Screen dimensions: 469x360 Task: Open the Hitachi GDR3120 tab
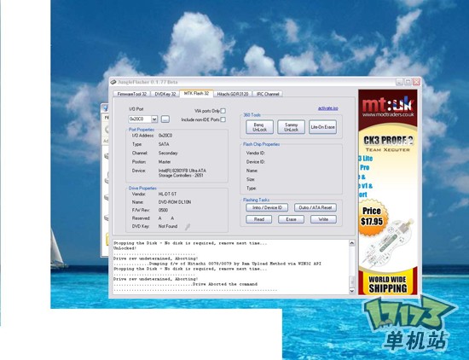click(x=233, y=94)
